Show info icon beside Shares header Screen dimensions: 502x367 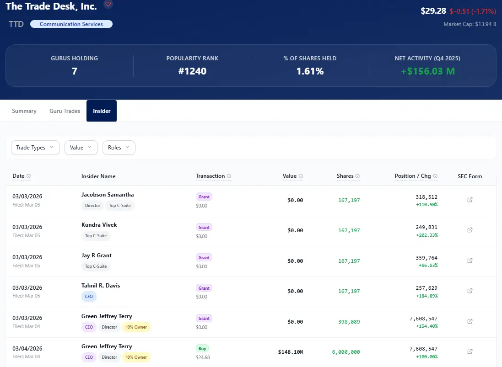point(357,176)
